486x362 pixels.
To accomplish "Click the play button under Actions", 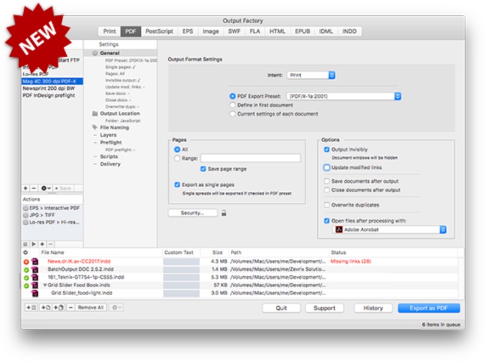I will (x=33, y=244).
